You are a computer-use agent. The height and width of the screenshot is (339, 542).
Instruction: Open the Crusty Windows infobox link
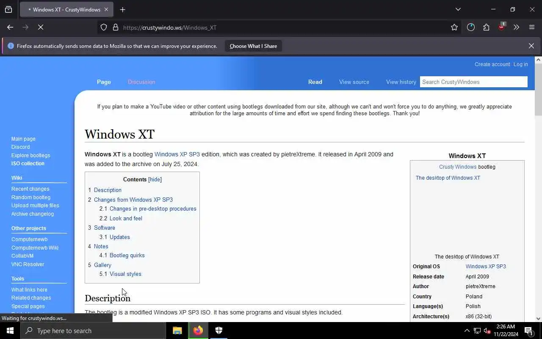pos(458,167)
